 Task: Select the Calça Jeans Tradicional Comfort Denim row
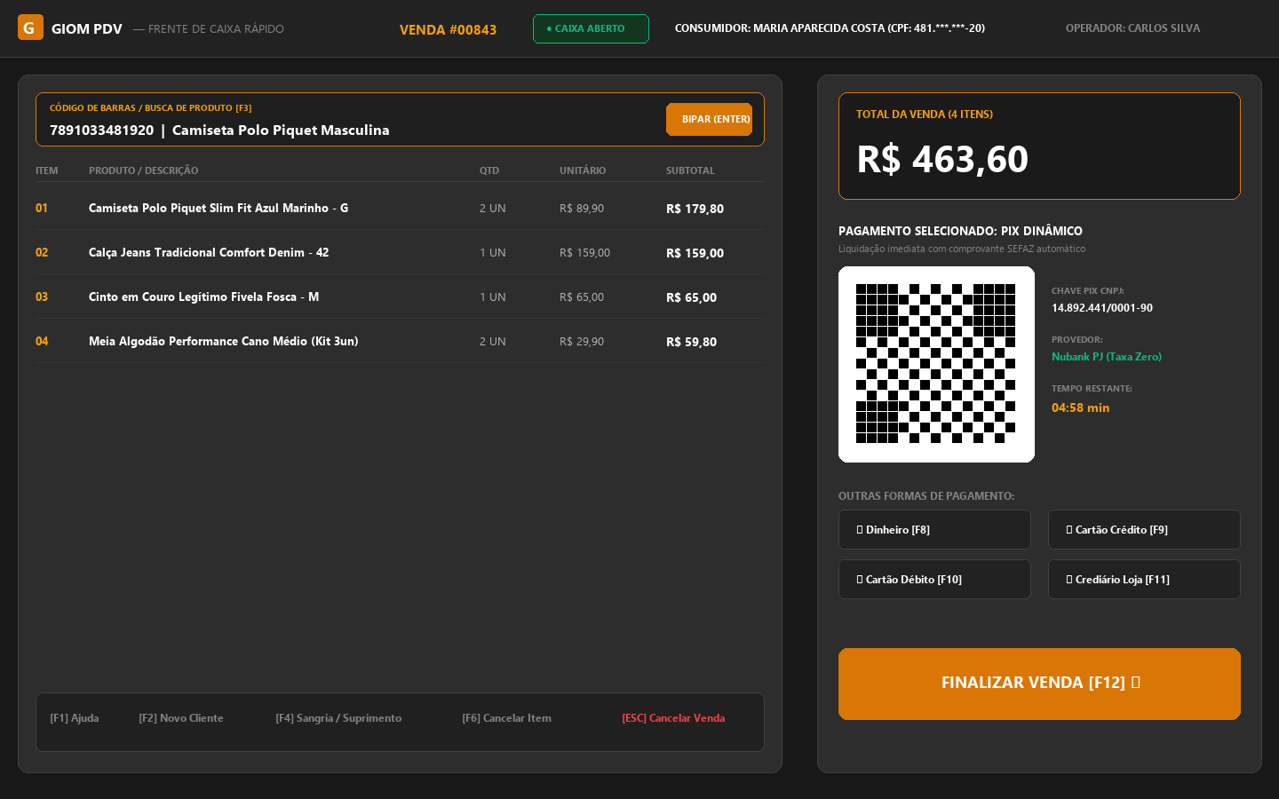pyautogui.click(x=400, y=252)
